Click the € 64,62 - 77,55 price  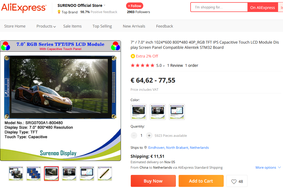153,80
